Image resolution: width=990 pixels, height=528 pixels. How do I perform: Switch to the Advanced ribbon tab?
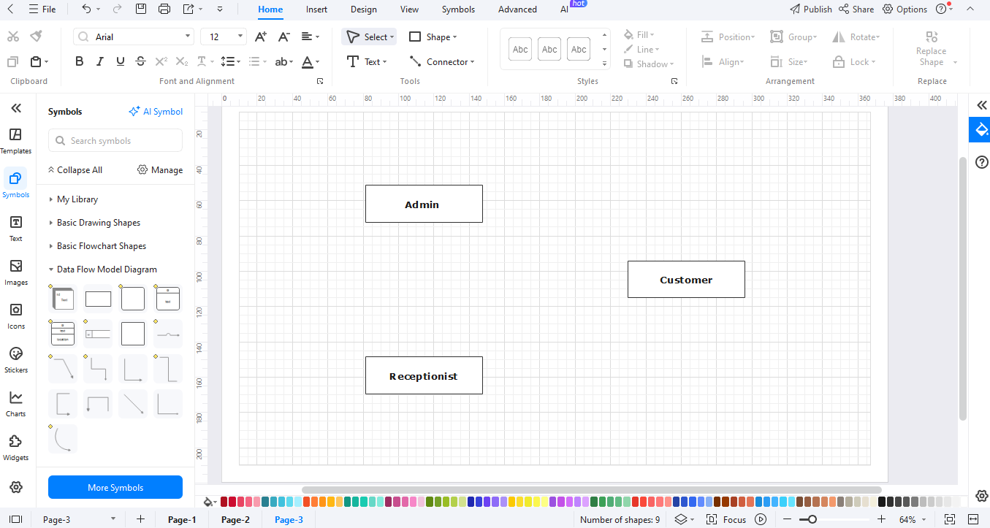point(517,9)
